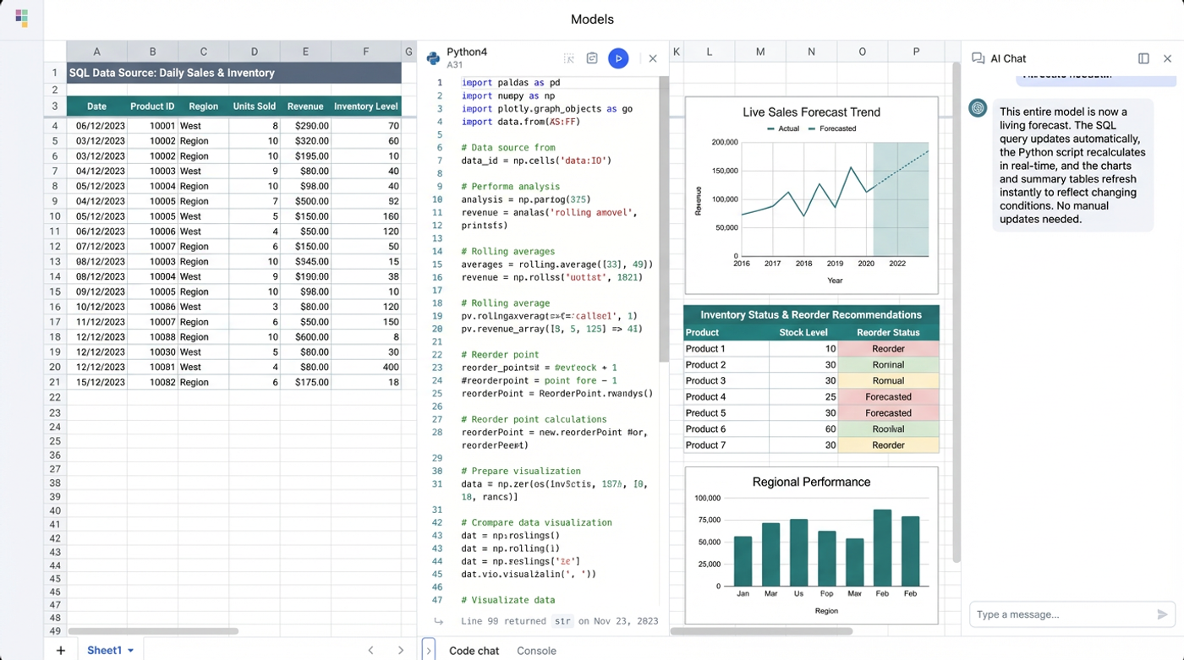Image resolution: width=1184 pixels, height=660 pixels.
Task: Click the copy-to-clipboard icon in Python panel
Action: tap(592, 58)
